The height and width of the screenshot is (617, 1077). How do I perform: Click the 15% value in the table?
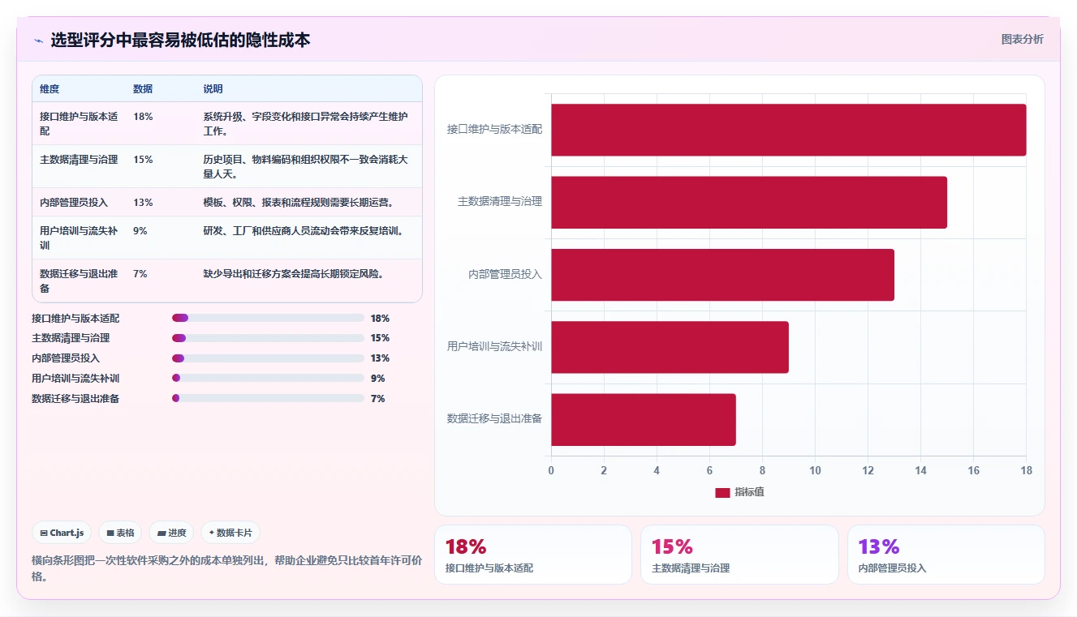click(x=143, y=160)
